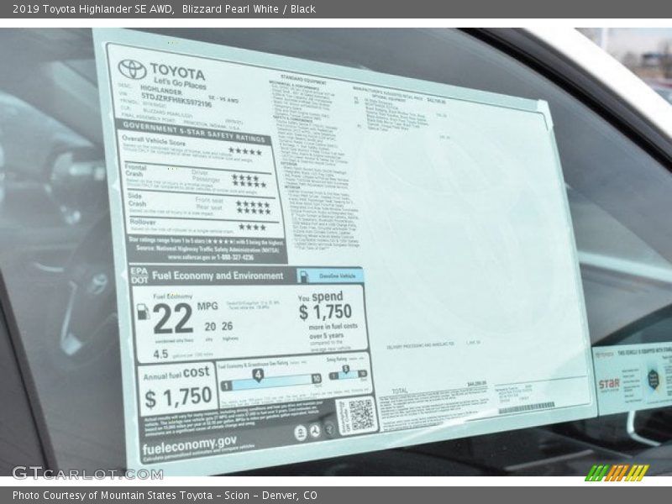This screenshot has width=672, height=504.
Task: Click the VIN number 5TDJZRFH8KS972196
Action: 176,100
